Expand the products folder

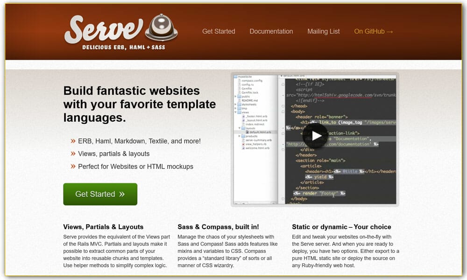[x=239, y=136]
